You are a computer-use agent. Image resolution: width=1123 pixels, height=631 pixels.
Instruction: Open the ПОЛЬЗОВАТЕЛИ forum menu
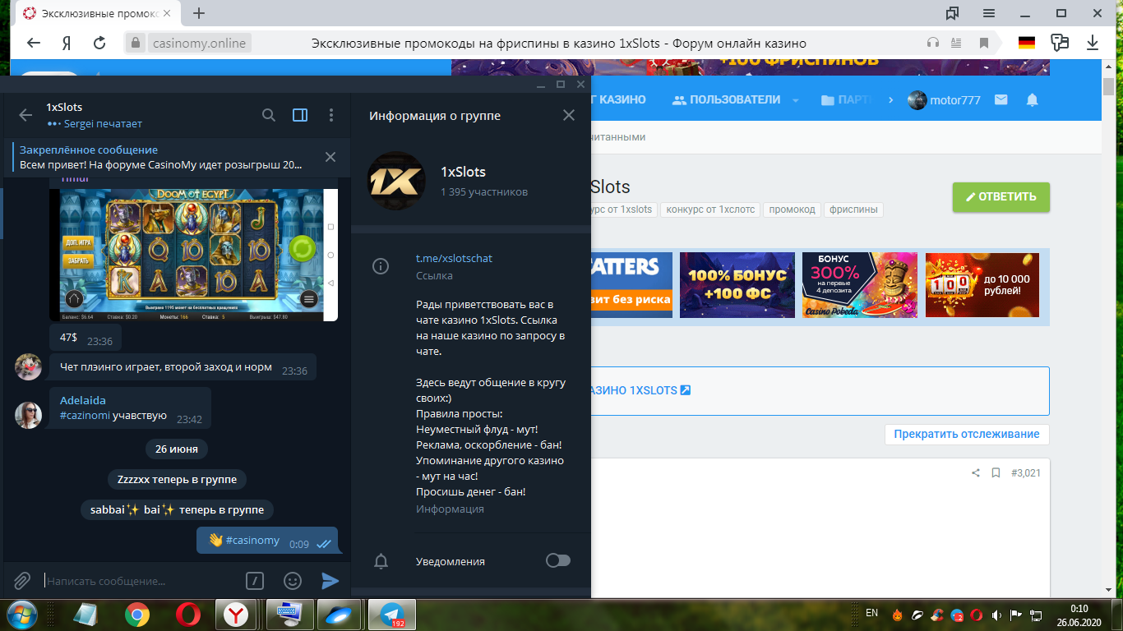coord(726,99)
